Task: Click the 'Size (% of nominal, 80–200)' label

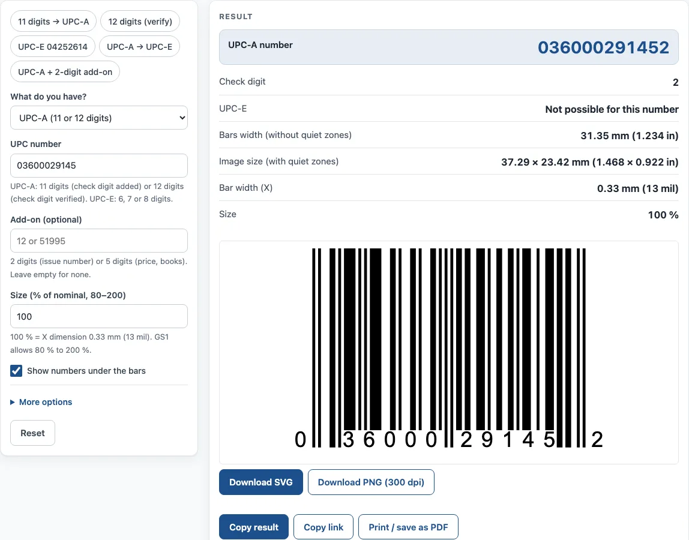Action: pos(68,295)
